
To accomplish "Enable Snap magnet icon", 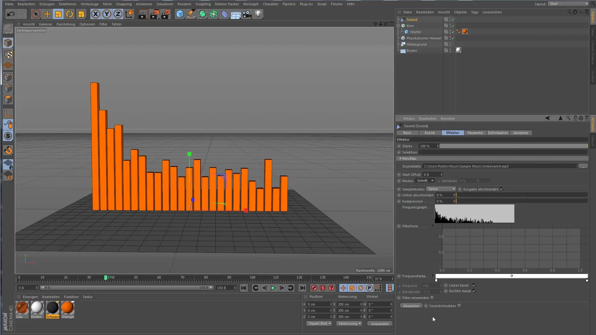I will [8, 150].
